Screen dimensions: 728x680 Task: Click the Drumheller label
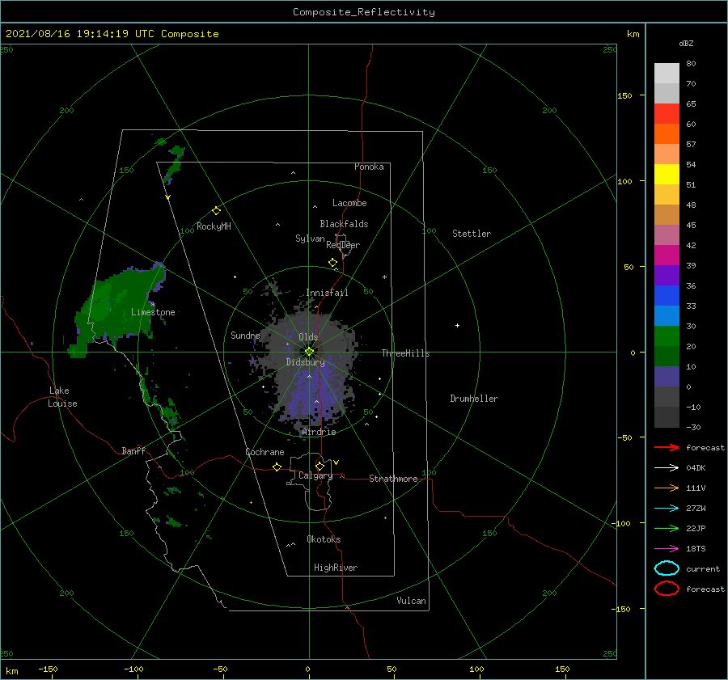tap(474, 399)
